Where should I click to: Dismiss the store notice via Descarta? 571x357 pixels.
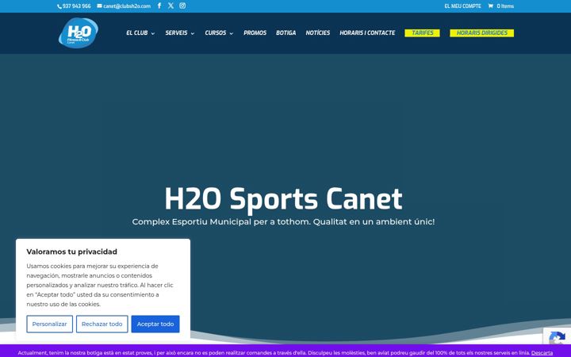point(542,352)
